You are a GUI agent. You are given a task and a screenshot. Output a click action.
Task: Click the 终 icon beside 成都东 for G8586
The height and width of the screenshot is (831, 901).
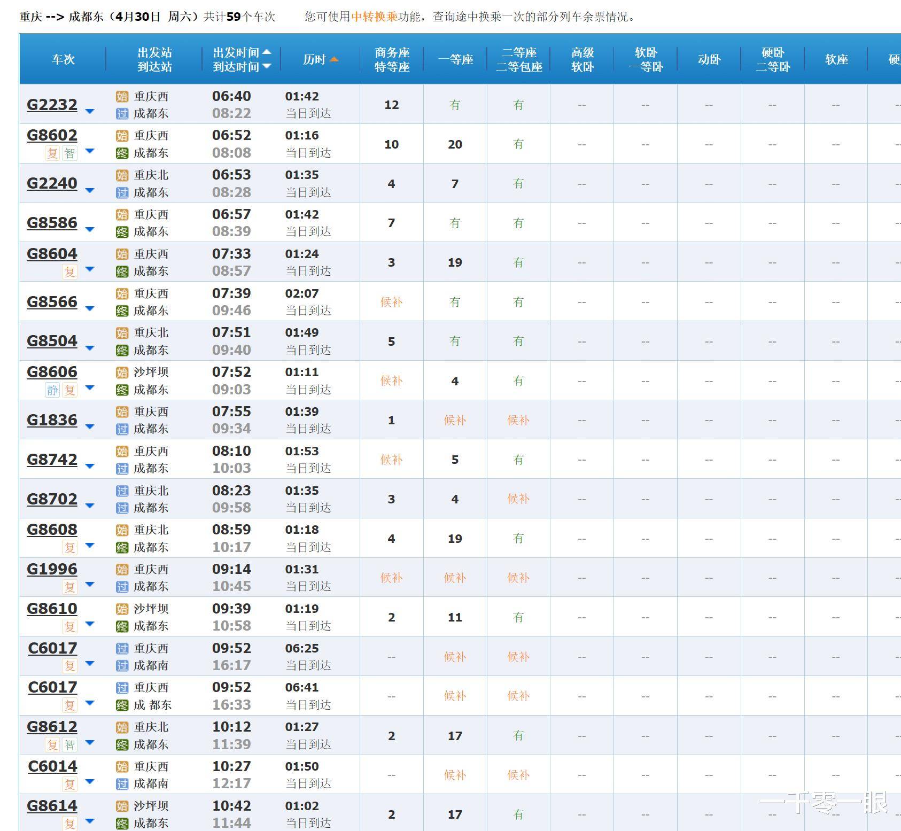[x=122, y=232]
